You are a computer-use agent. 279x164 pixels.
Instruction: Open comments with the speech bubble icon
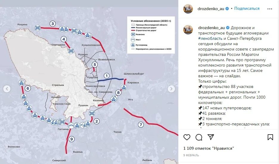tap(199, 137)
